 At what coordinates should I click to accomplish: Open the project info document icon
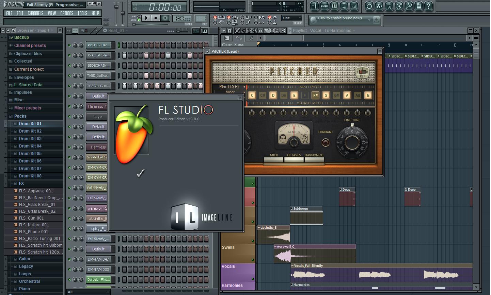tap(418, 5)
